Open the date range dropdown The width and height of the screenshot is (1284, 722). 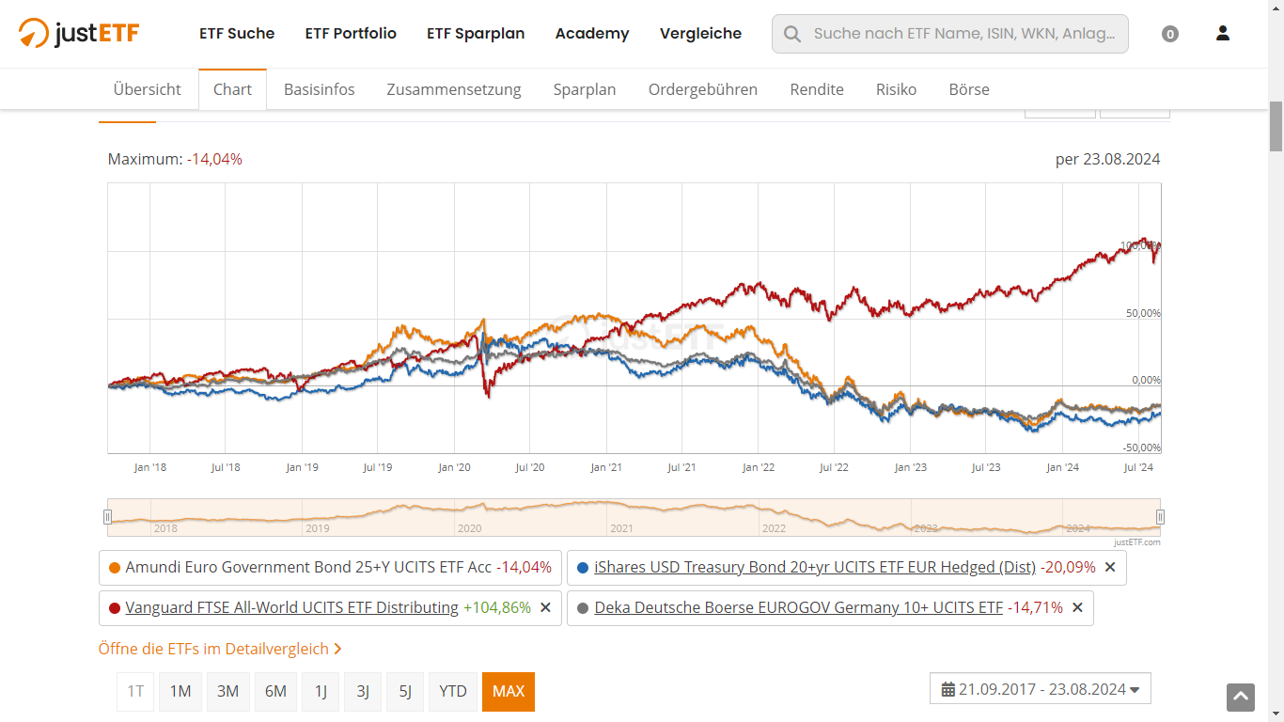click(x=1040, y=689)
